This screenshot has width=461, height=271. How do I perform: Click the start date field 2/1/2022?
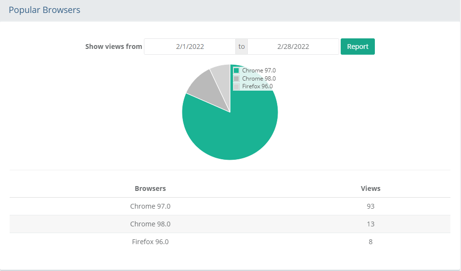[x=190, y=47]
